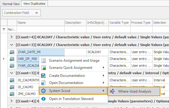Viewport: 169px width, 108px height.
Task: Click the Description filter input cell
Action: (x=75, y=29)
